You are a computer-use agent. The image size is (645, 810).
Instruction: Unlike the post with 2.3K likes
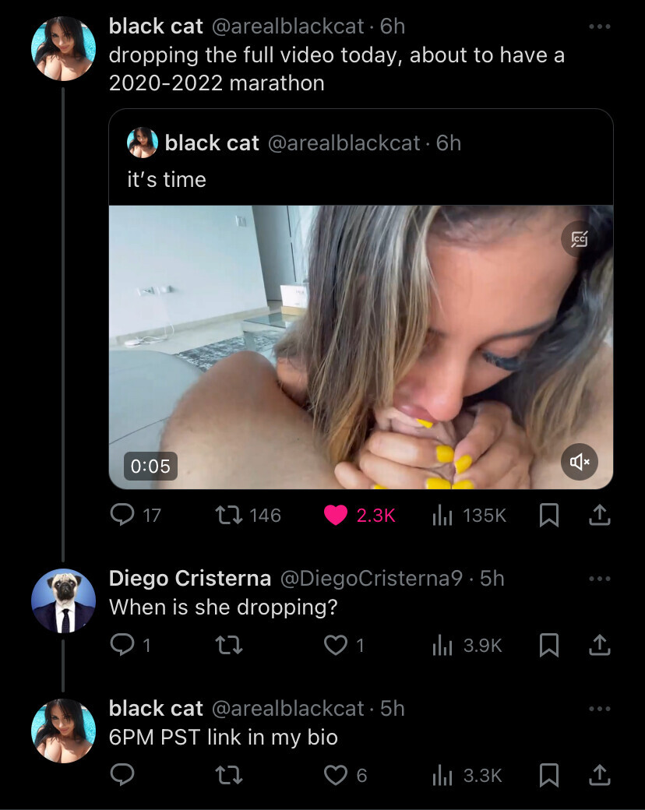click(336, 515)
